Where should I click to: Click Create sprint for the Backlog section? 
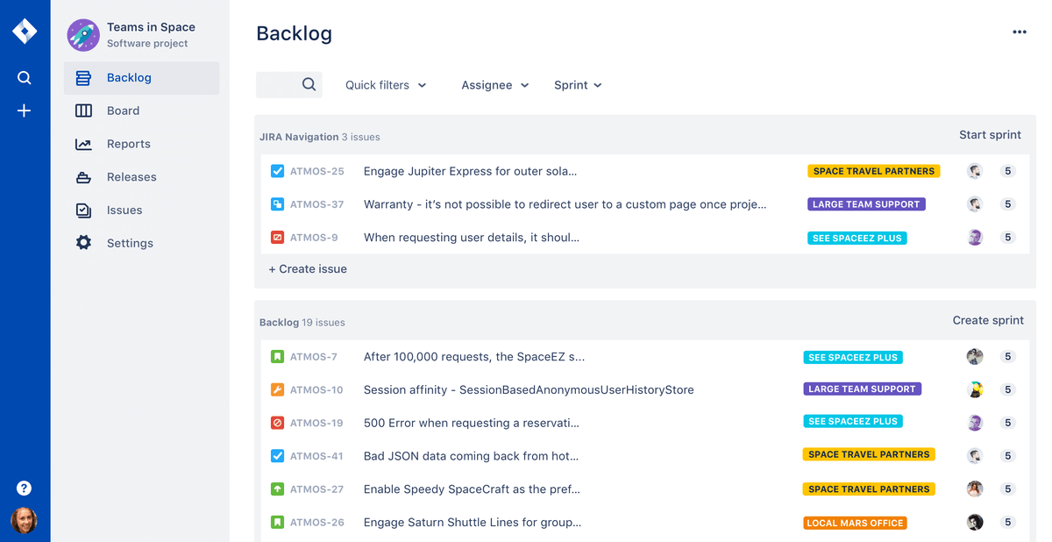(x=988, y=320)
